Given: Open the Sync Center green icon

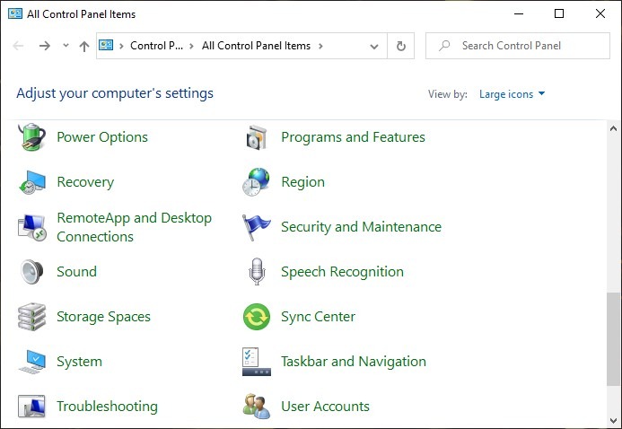Looking at the screenshot, I should [x=257, y=317].
